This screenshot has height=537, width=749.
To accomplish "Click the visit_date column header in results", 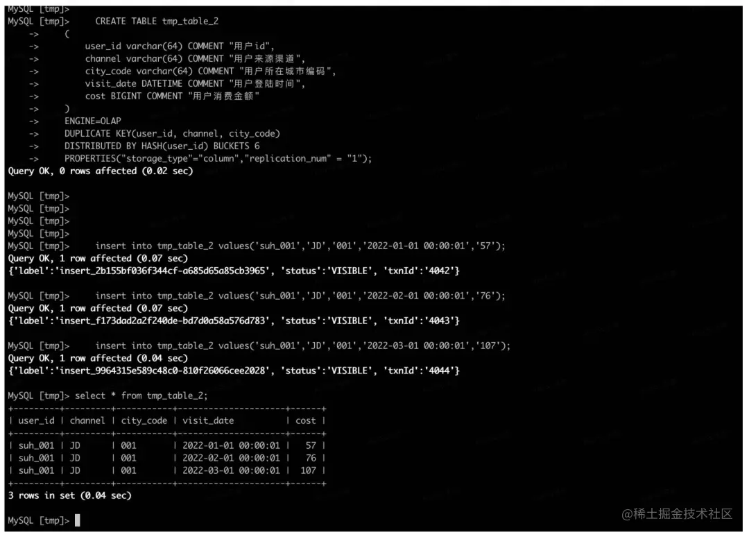I will pyautogui.click(x=208, y=420).
